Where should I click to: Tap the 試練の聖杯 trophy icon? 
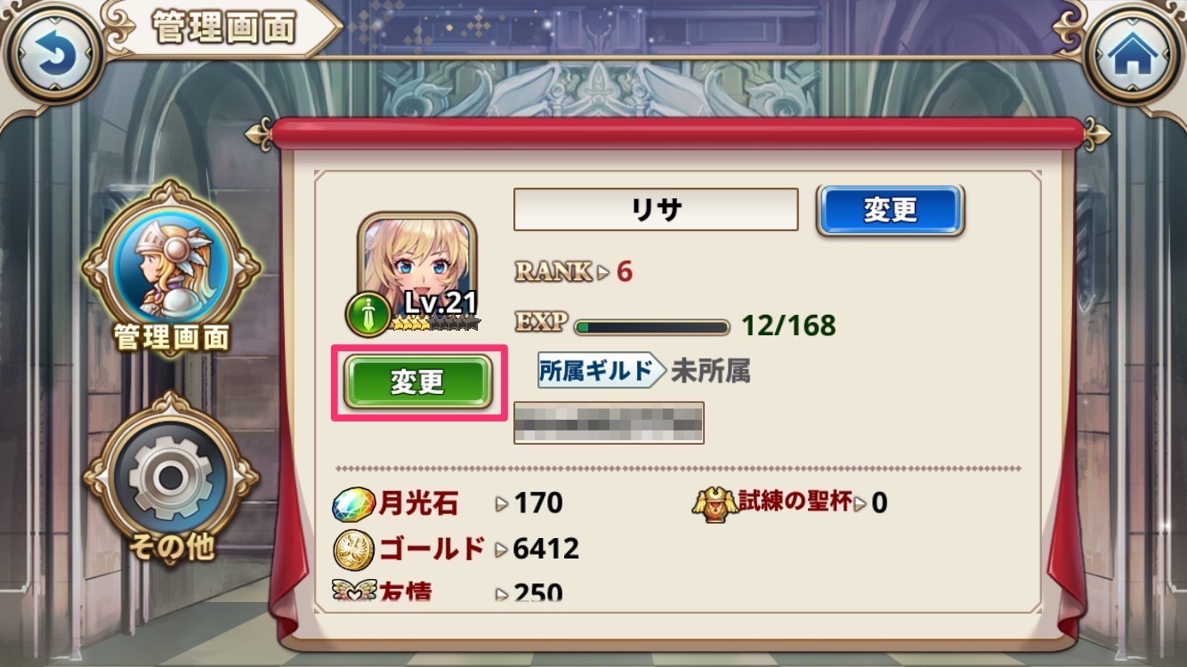click(715, 504)
